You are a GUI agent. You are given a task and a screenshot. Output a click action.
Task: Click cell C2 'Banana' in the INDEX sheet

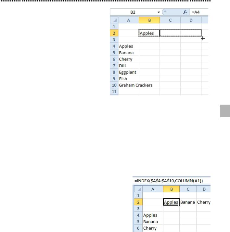[188, 202]
